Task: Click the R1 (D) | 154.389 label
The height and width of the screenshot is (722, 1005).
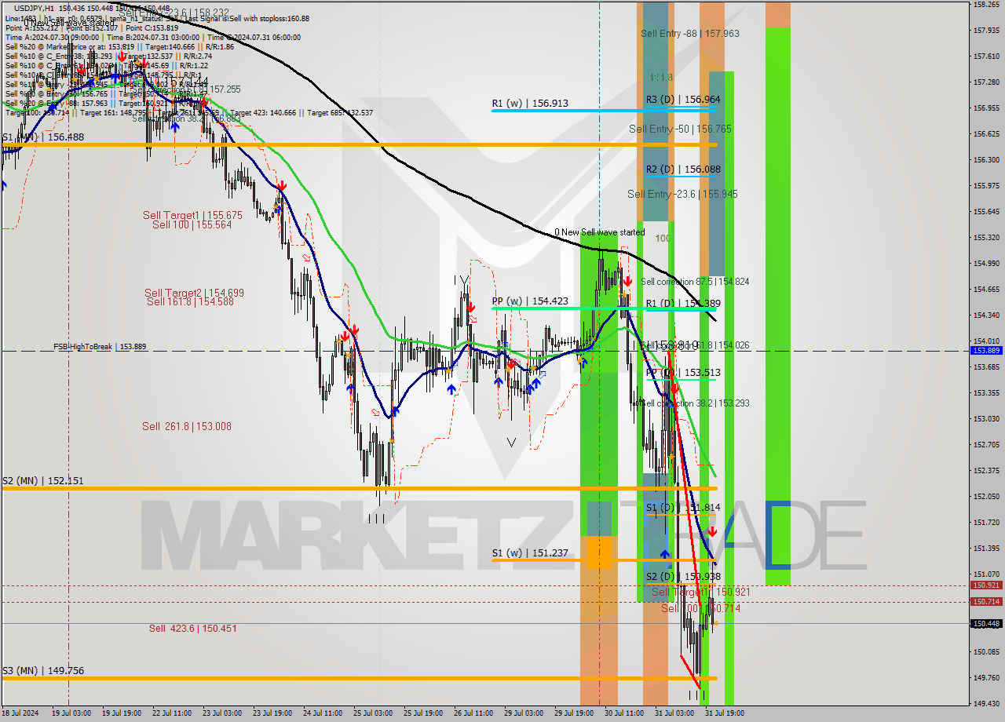Action: point(683,303)
